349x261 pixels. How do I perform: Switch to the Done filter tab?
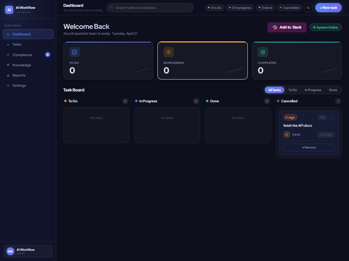[x=333, y=90]
